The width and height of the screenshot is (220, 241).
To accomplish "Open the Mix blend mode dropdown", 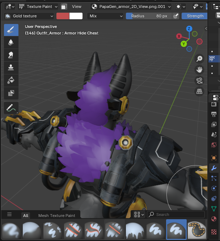I will [105, 16].
